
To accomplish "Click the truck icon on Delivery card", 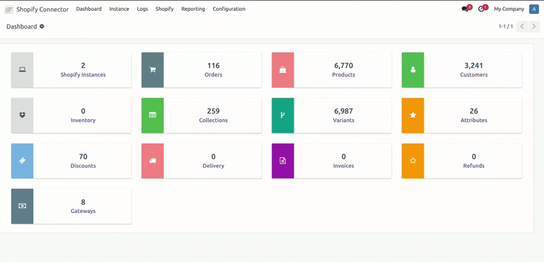I will [152, 161].
